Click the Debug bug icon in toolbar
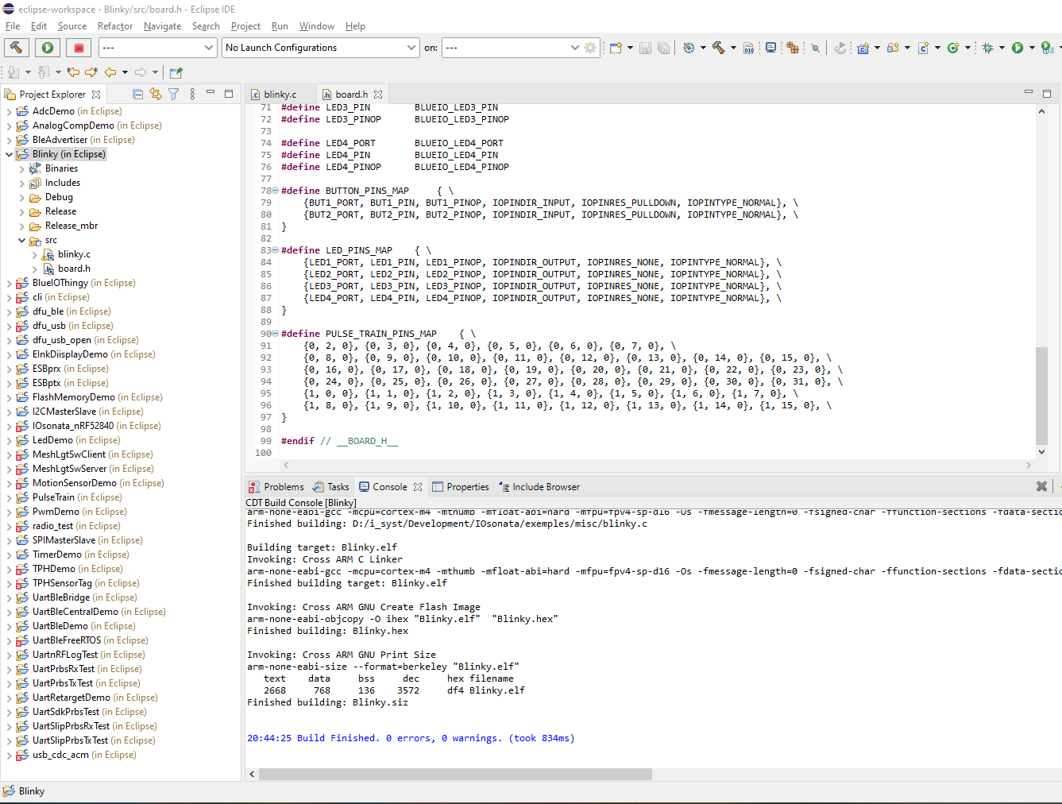1062x804 pixels. (x=987, y=48)
